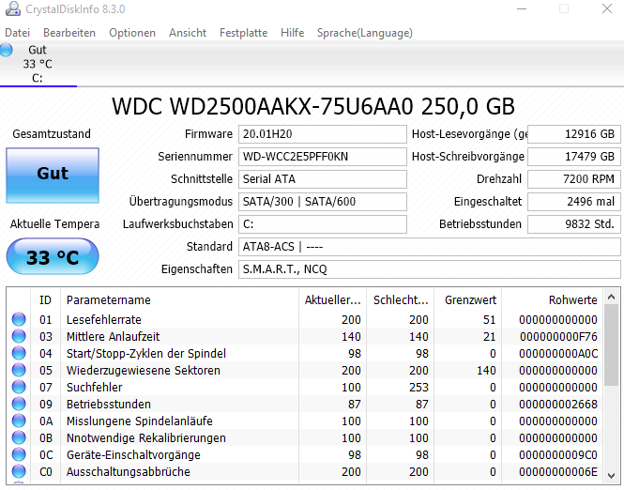Click the Seriennummer field
The image size is (624, 490).
pos(323,157)
